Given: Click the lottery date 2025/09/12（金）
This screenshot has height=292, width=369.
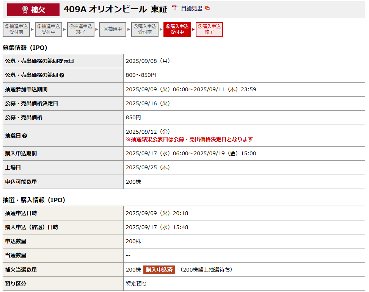Looking at the screenshot, I should [148, 132].
